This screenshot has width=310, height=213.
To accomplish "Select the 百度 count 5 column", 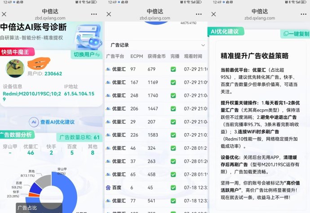I will click(x=72, y=149).
